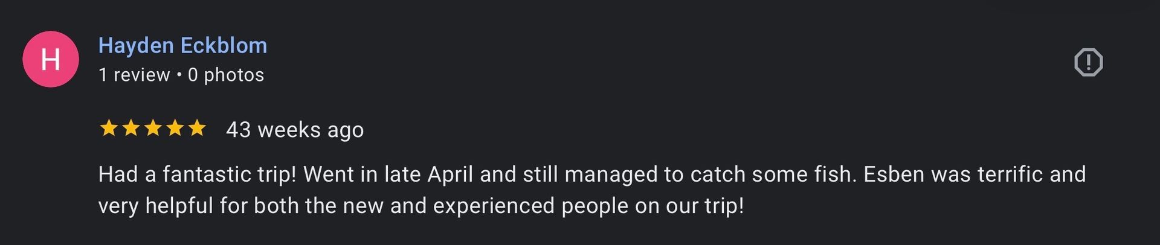Image resolution: width=1160 pixels, height=245 pixels.
Task: Click the first rating star
Action: click(x=109, y=128)
